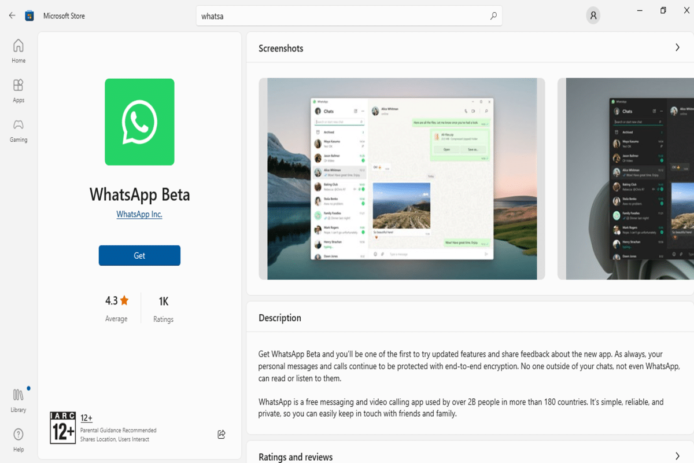Viewport: 694px width, 463px height.
Task: Open the 12+ age rating link
Action: (86, 418)
